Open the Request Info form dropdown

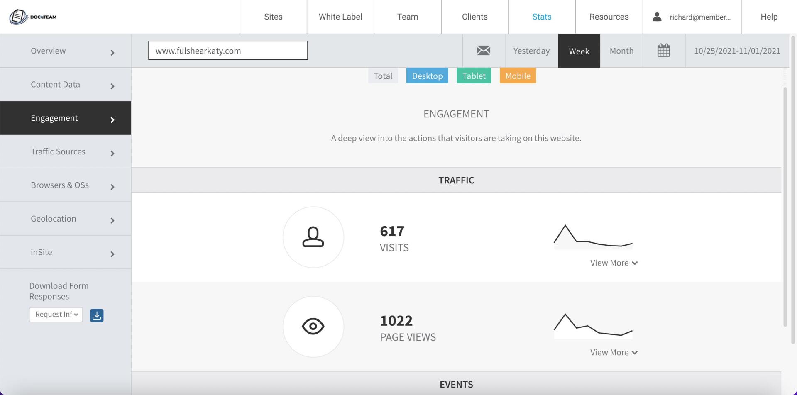tap(56, 315)
